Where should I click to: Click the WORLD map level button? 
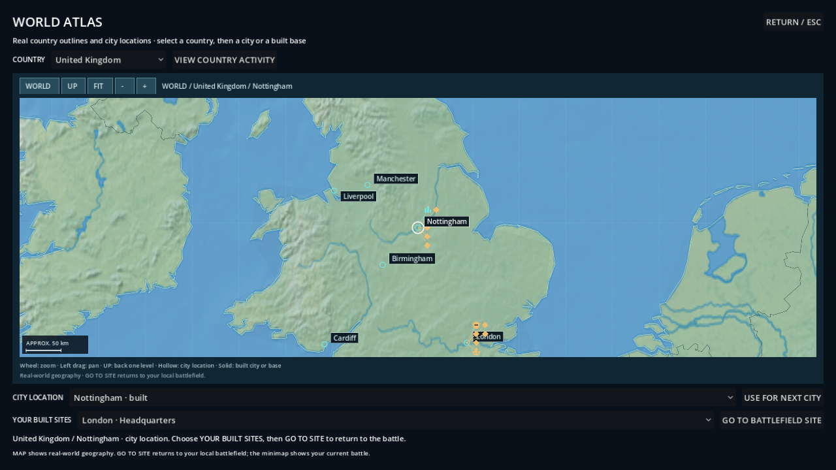coord(39,86)
